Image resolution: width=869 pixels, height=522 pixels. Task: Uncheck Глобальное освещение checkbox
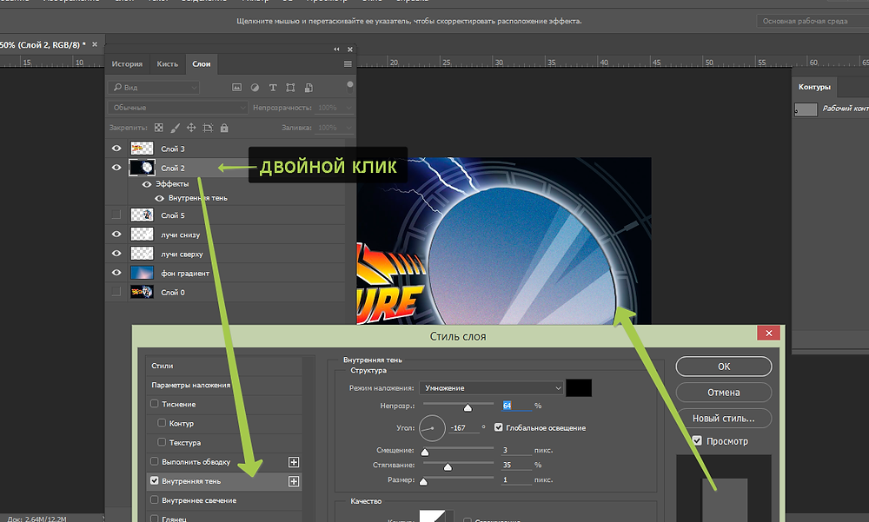coord(499,427)
